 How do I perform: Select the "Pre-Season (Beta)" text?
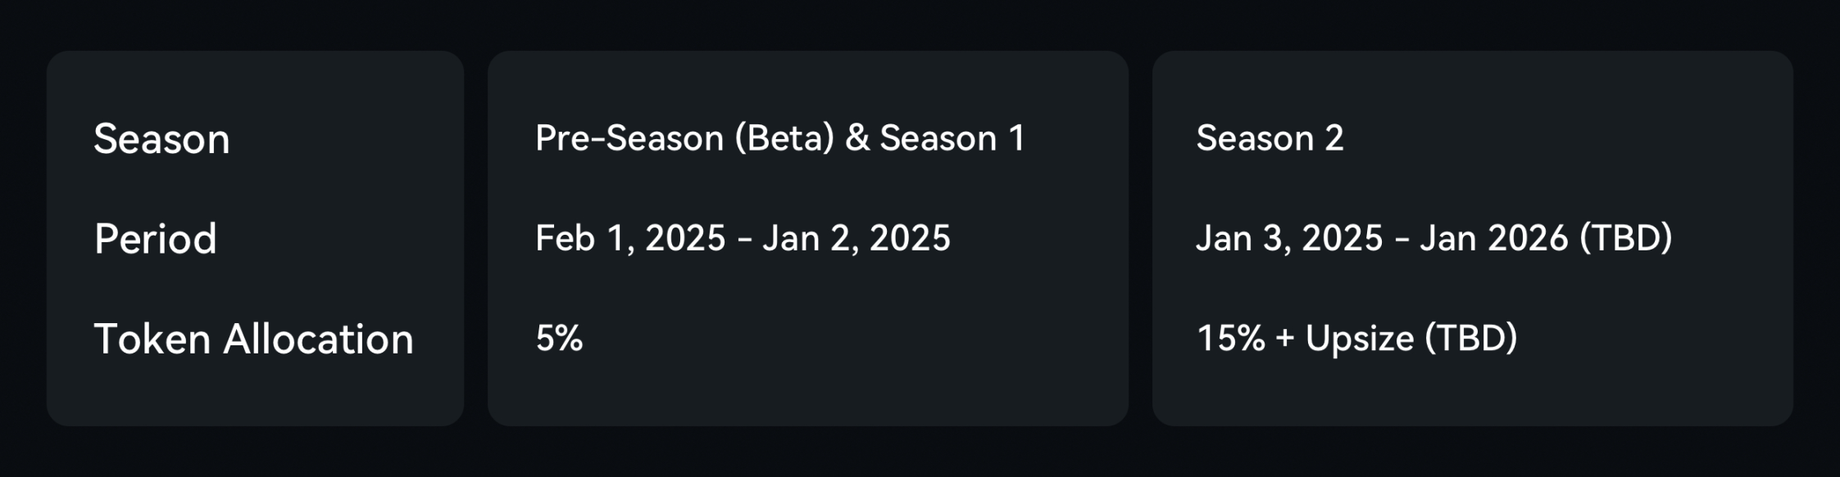pyautogui.click(x=684, y=138)
